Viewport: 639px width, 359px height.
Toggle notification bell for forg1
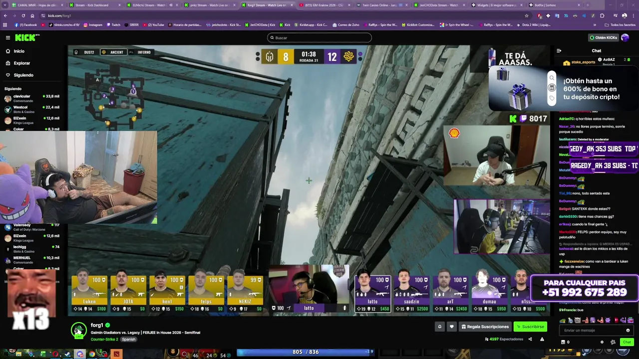(x=440, y=327)
